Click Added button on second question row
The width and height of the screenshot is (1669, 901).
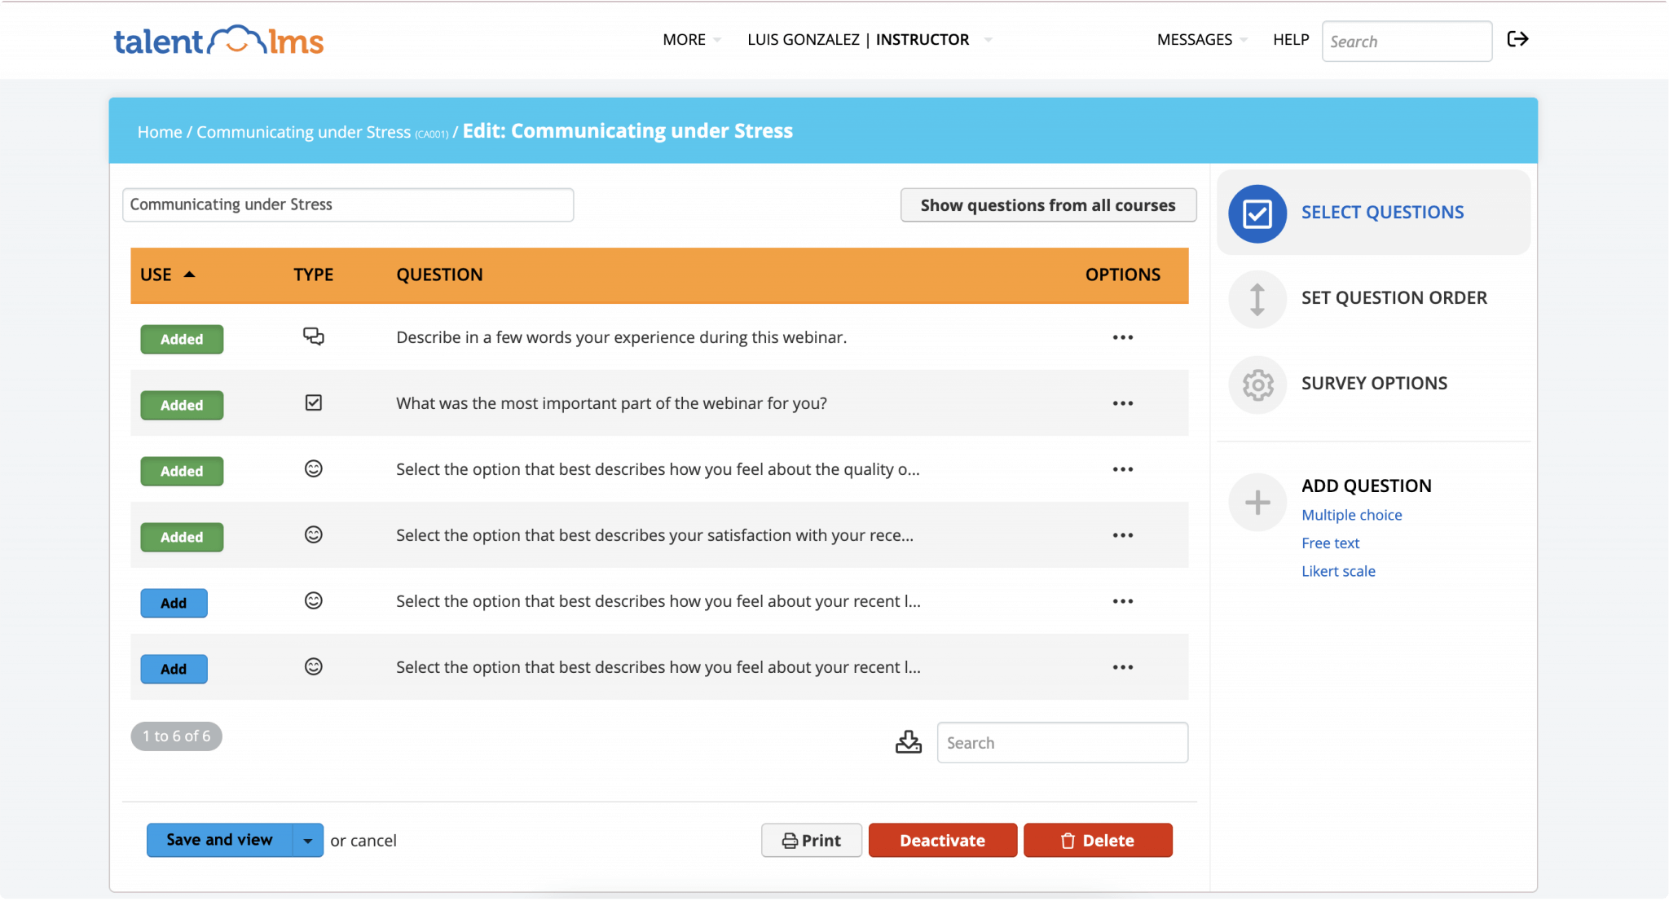click(x=181, y=404)
